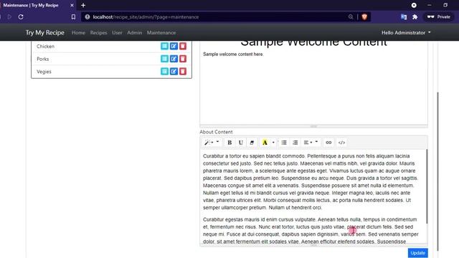Screen dimensions: 459x258
Task: Expand the Hello Administrator dropdown
Action: 406,33
